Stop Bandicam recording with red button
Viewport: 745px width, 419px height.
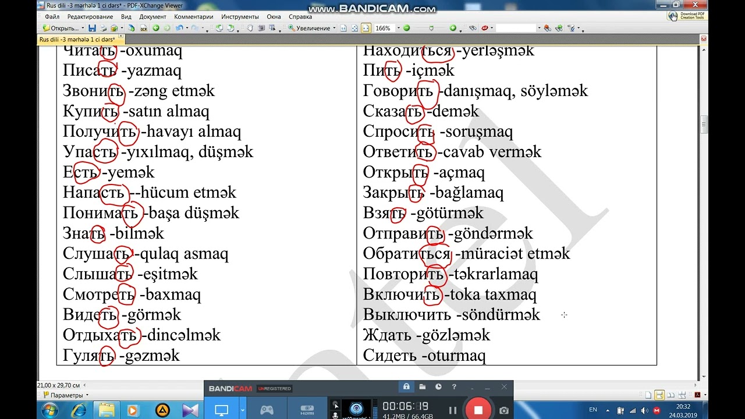pos(478,410)
